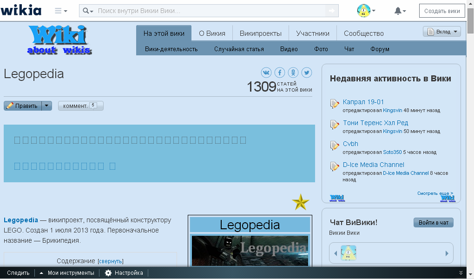
Task: Share page on Twitter icon
Action: click(x=307, y=73)
